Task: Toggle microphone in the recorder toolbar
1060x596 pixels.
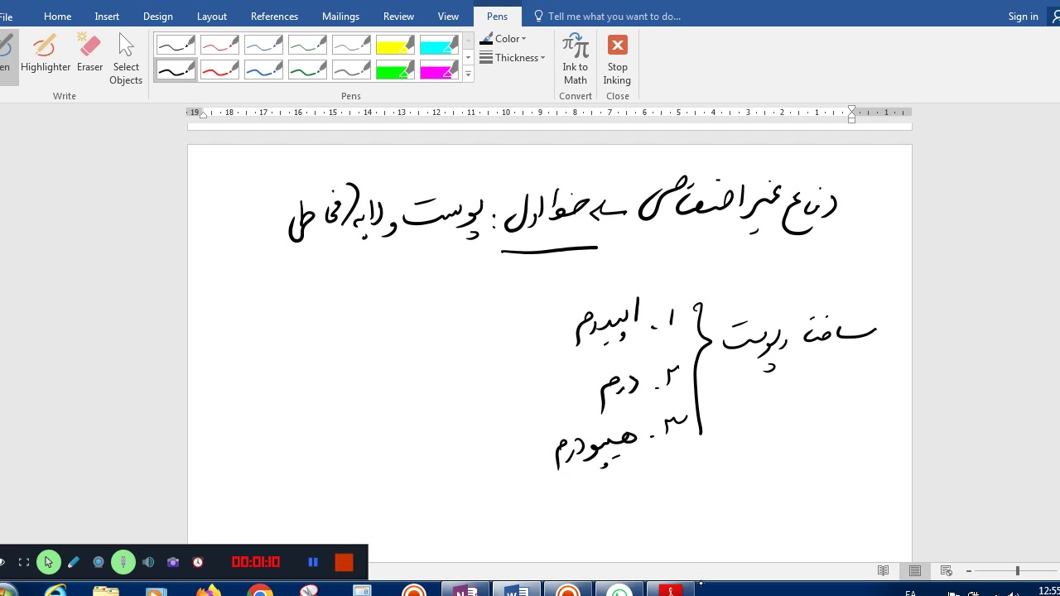Action: tap(123, 562)
